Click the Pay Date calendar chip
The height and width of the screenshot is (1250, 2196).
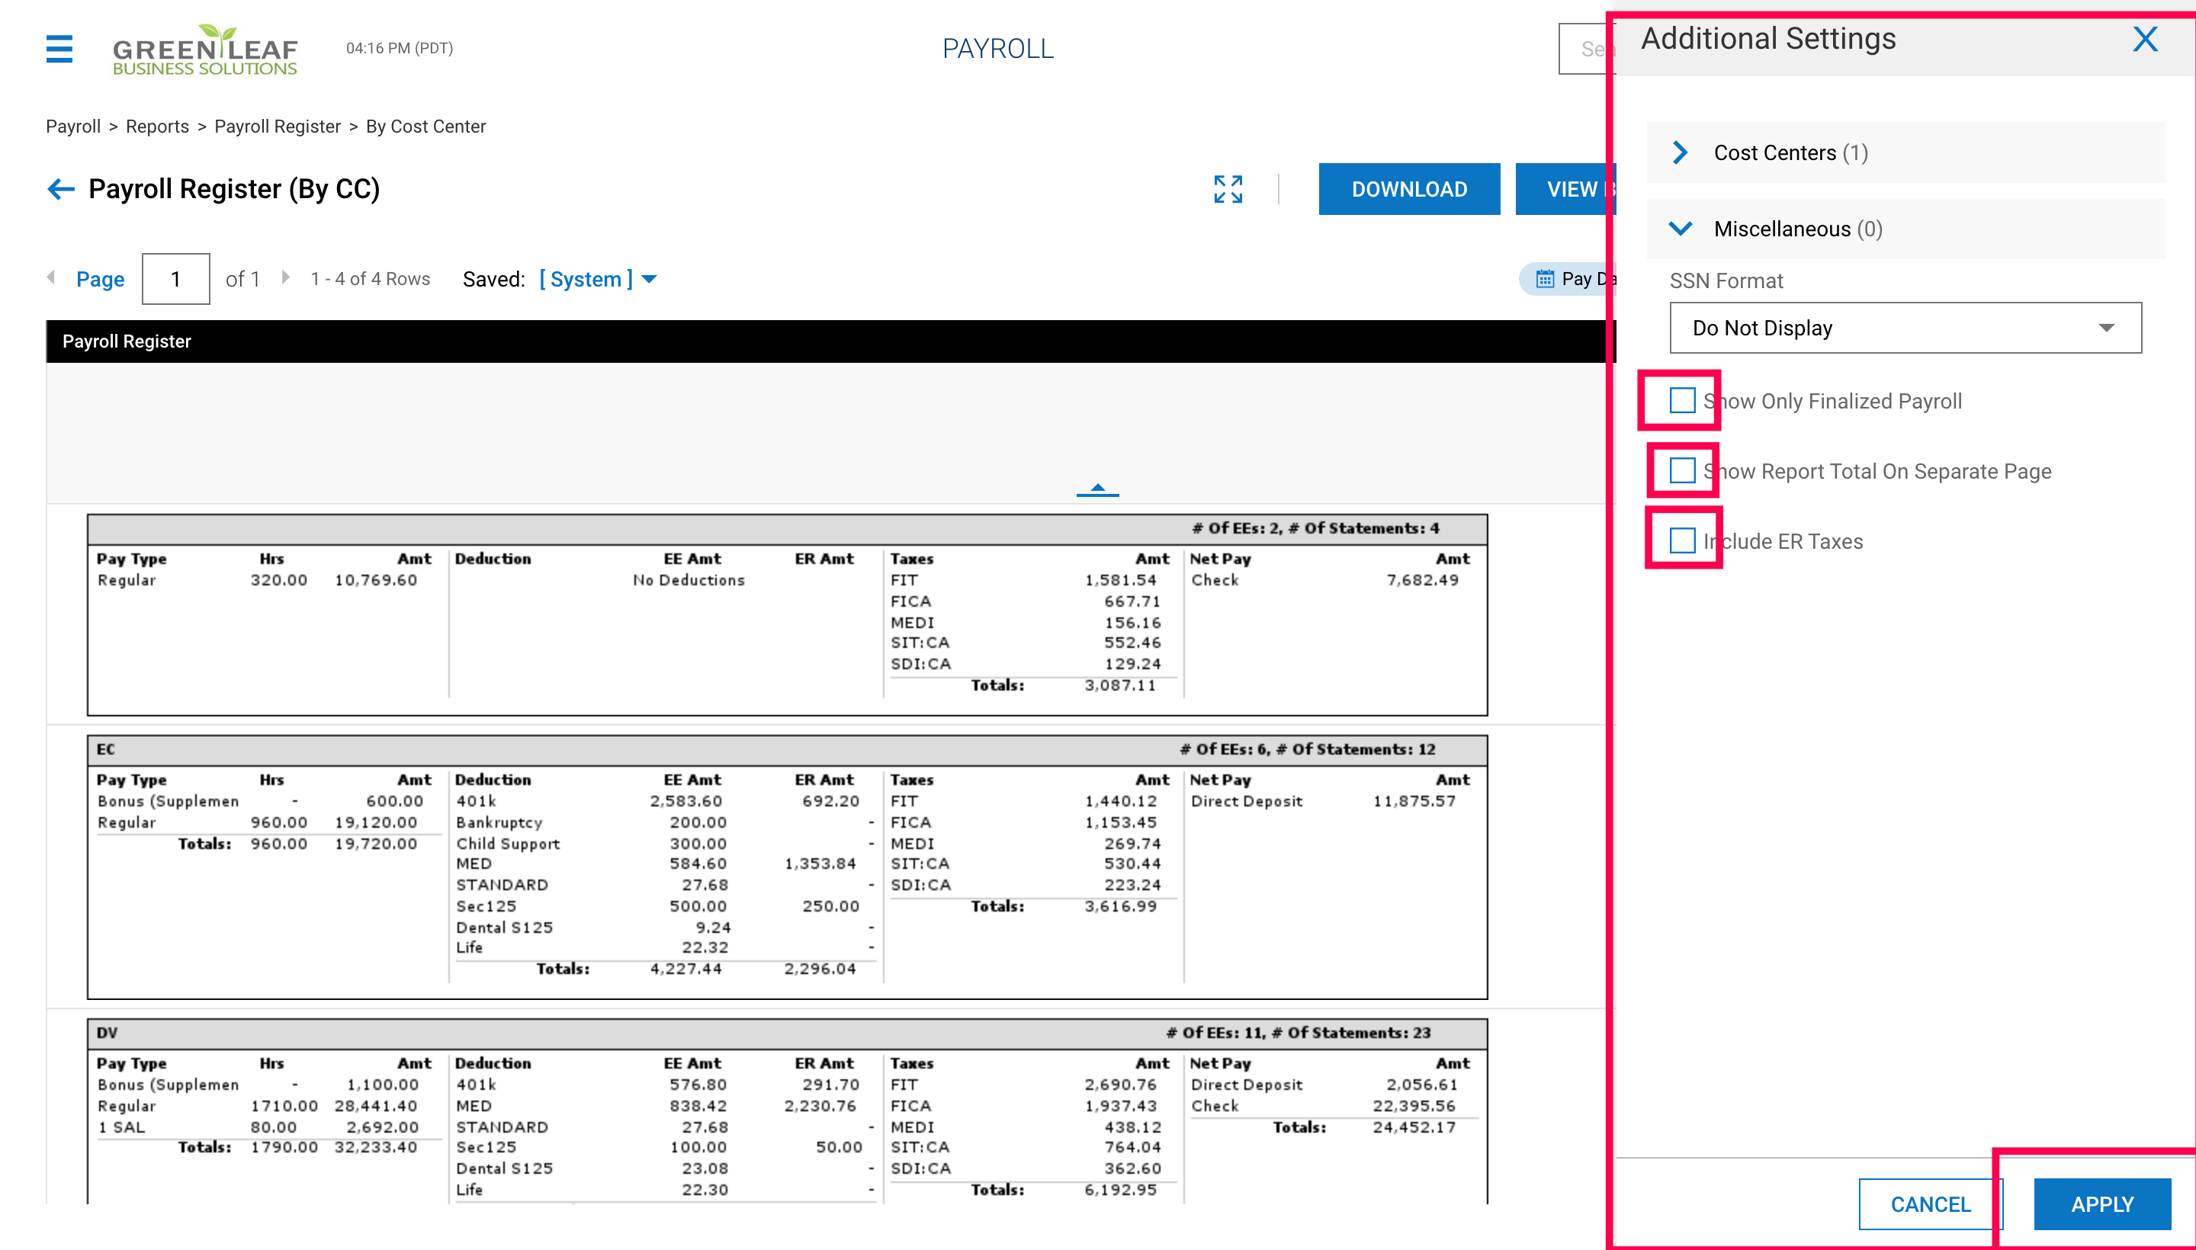(1570, 279)
